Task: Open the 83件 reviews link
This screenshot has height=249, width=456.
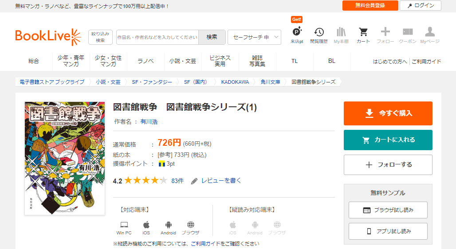Action: (x=177, y=181)
